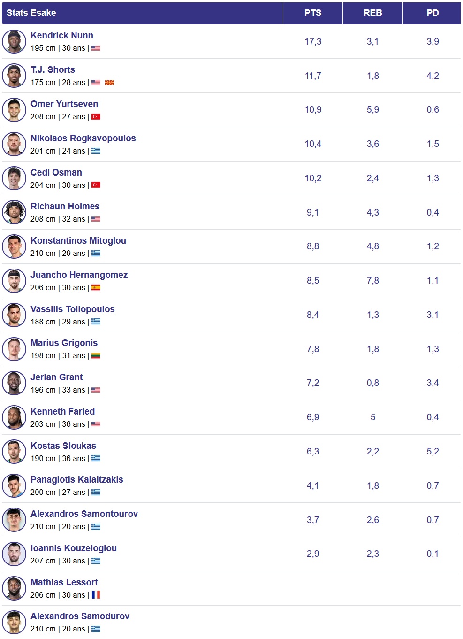Sort by the PTS column header
This screenshot has height=639, width=463.
[x=313, y=13]
